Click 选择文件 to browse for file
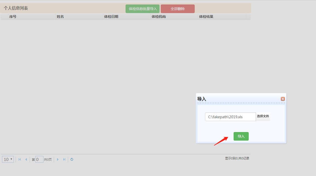Viewport: 316px width, 176px height. tap(263, 116)
